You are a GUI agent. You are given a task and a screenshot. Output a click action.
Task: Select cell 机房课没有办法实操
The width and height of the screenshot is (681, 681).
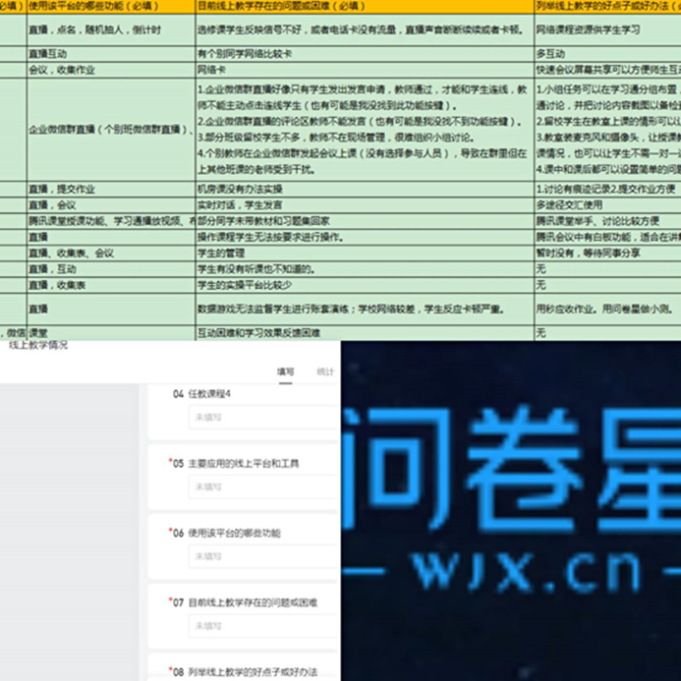point(365,189)
